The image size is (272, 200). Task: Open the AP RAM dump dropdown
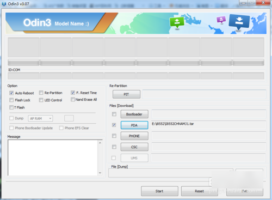40,118
